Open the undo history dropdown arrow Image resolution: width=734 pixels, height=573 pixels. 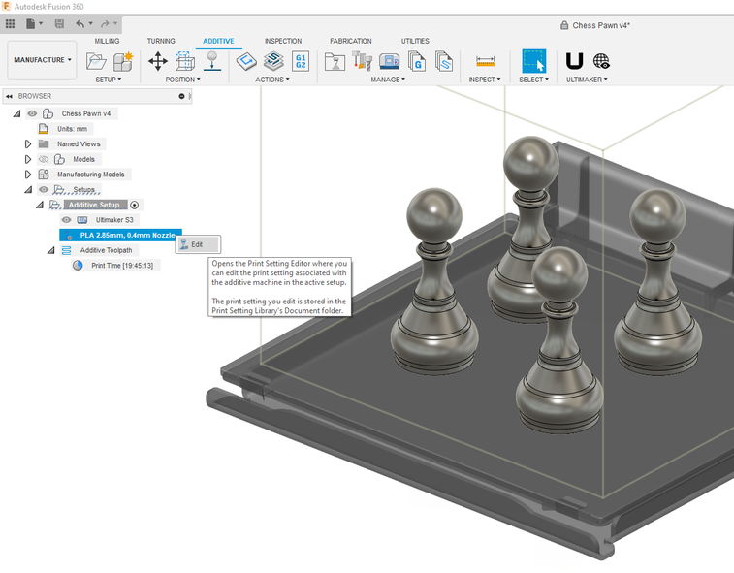point(91,23)
